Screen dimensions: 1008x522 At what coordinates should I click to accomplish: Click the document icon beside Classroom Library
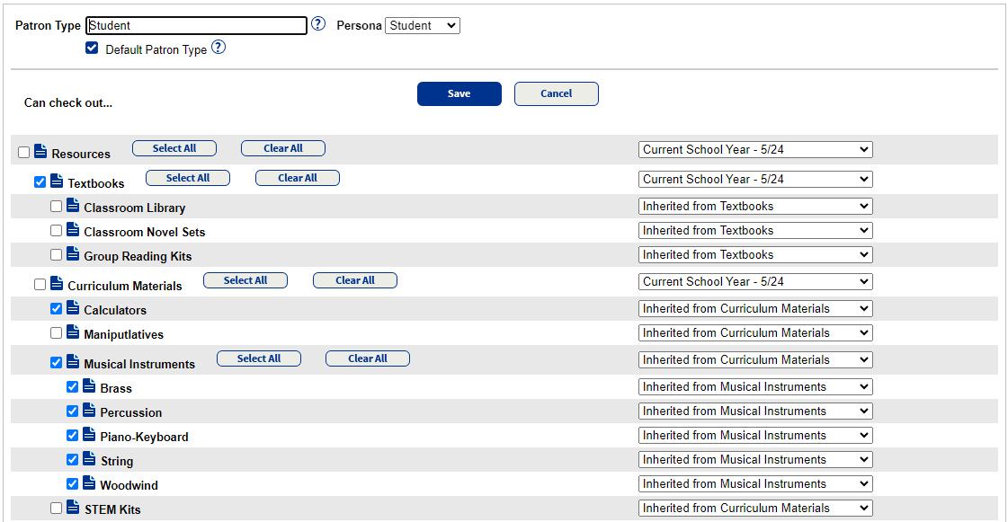tap(73, 206)
